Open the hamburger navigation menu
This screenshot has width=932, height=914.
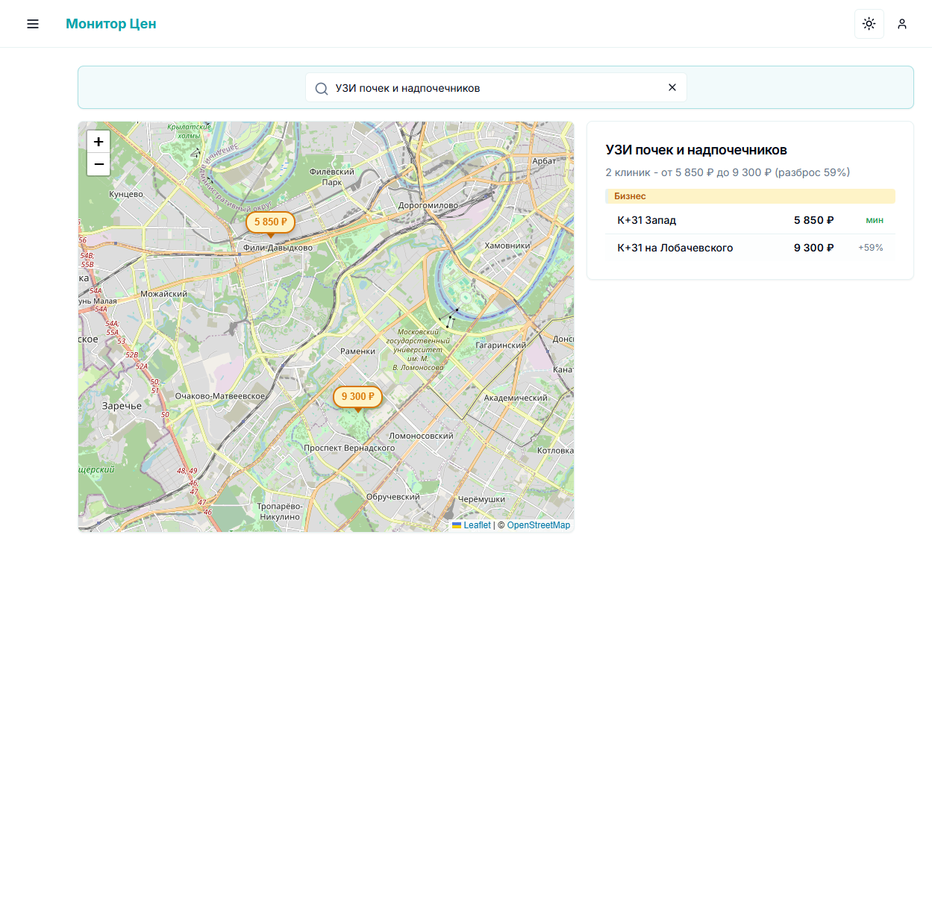33,24
